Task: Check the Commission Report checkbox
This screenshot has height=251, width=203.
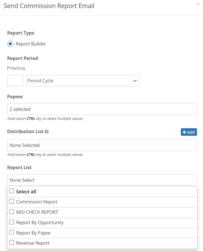Action: [12, 201]
